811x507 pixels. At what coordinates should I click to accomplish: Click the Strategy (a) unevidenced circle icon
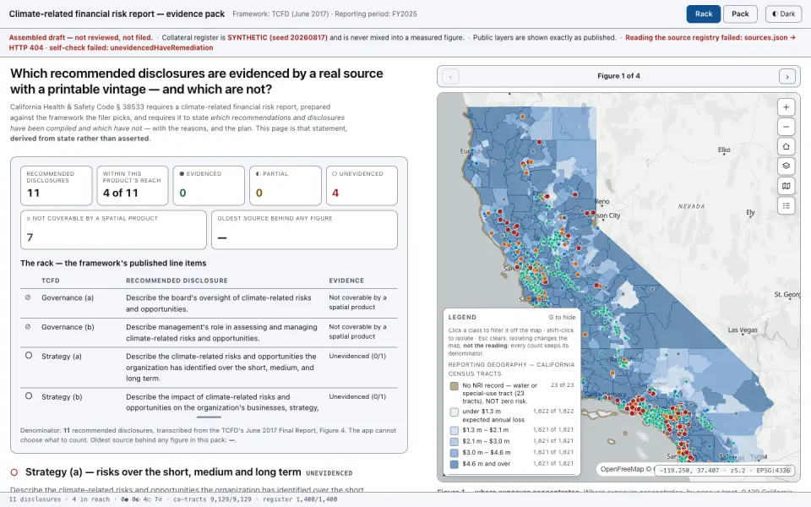[x=29, y=356]
